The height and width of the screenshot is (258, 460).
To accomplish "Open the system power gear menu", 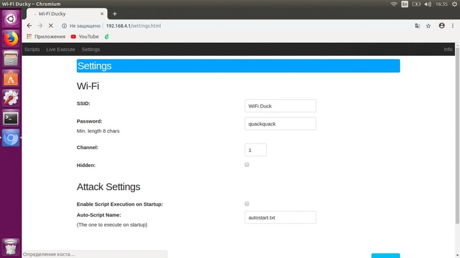I will point(454,4).
